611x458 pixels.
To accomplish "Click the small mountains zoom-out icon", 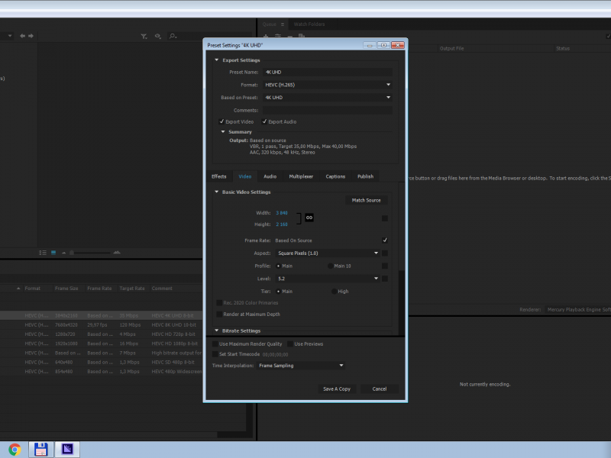I will point(63,253).
